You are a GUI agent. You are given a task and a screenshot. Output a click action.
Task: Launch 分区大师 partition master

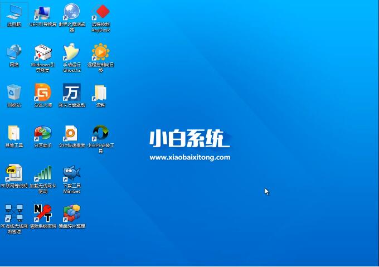(42, 92)
